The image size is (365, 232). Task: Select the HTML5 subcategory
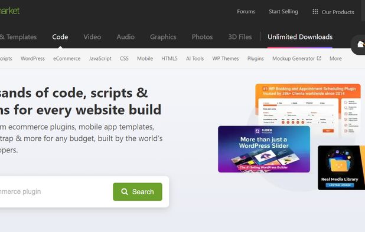click(170, 58)
